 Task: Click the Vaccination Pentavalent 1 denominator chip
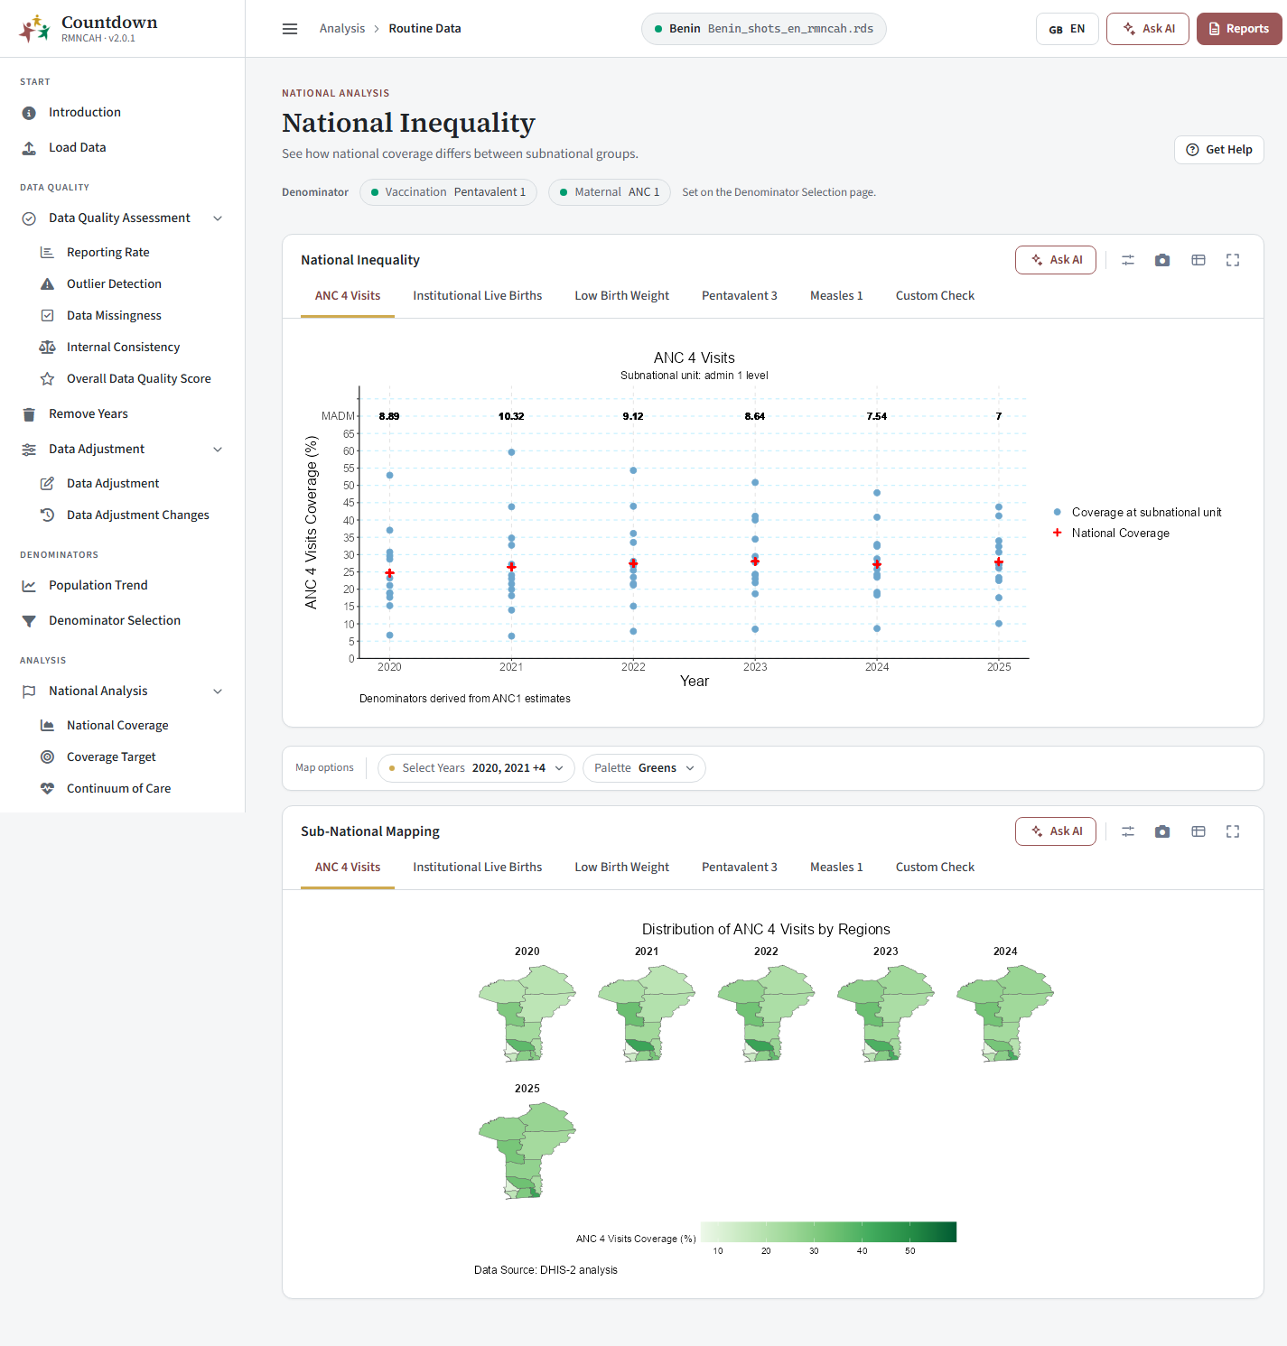coord(449,192)
